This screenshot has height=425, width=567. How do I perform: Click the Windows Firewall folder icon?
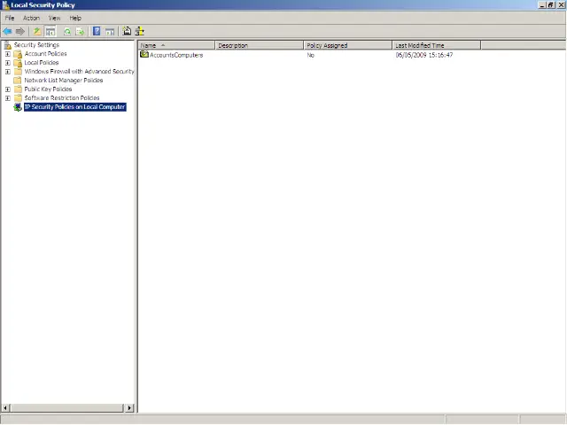[x=18, y=72]
